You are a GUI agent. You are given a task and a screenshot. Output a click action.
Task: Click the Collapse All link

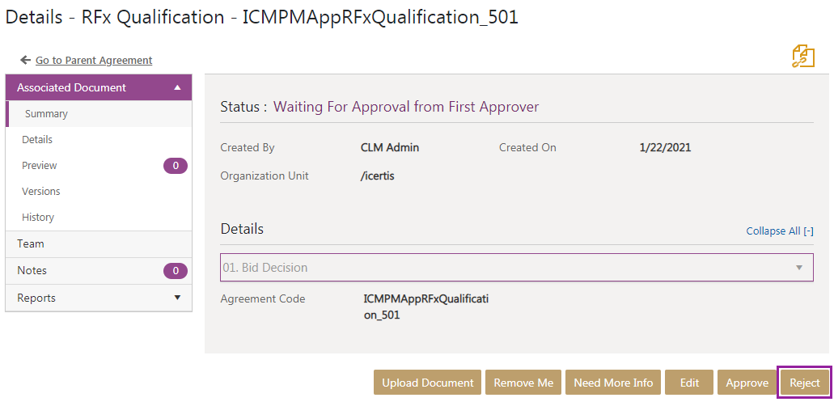click(x=779, y=231)
